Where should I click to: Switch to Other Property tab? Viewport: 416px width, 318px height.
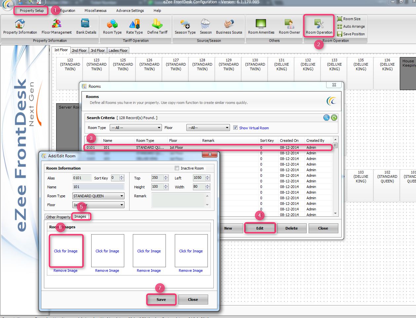pyautogui.click(x=58, y=217)
